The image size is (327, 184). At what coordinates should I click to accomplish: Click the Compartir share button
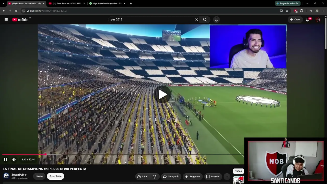[171, 177]
